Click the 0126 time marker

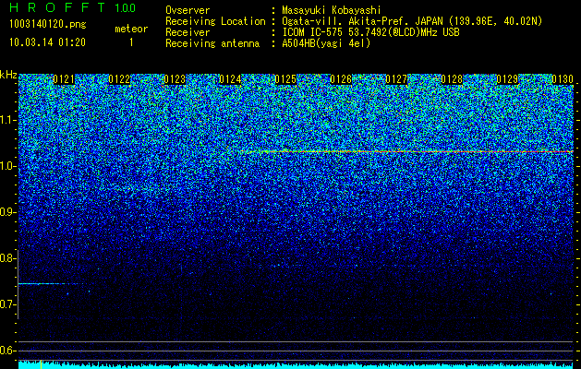341,79
